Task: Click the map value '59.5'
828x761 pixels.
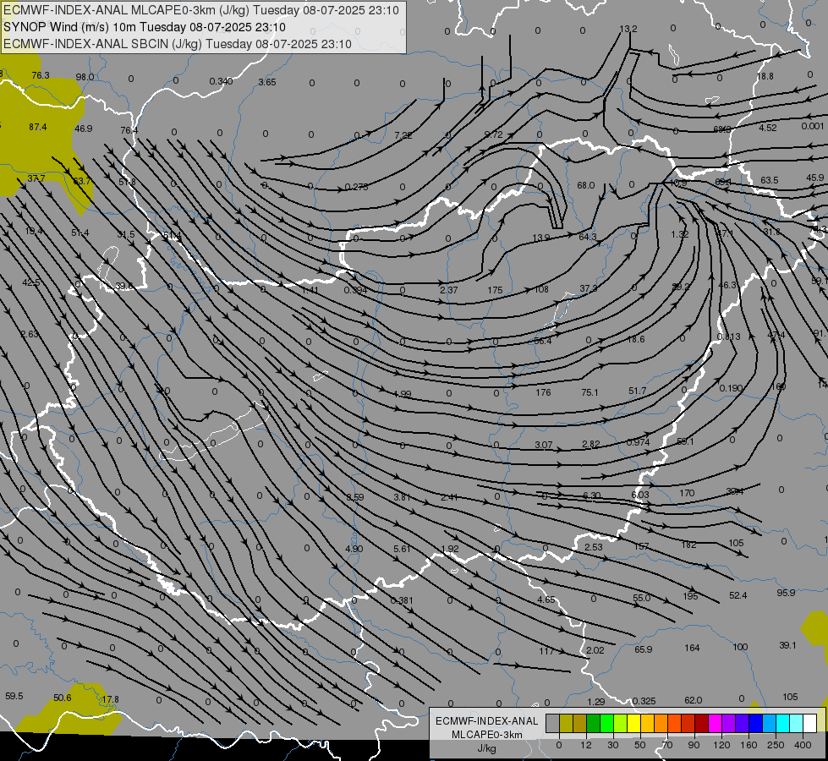Action: (x=14, y=696)
